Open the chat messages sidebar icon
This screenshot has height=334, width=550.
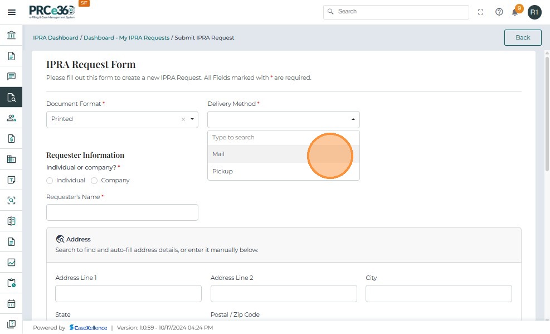(11, 76)
